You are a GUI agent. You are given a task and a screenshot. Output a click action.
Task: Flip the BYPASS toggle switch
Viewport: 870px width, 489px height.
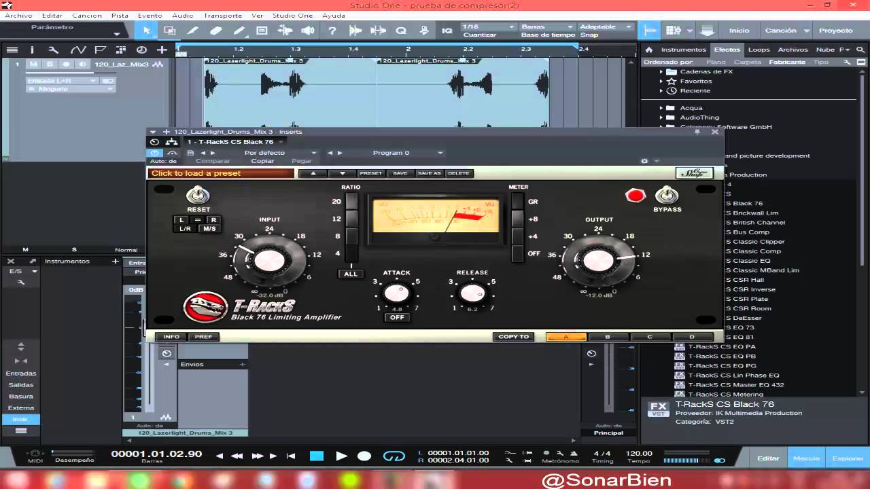667,196
